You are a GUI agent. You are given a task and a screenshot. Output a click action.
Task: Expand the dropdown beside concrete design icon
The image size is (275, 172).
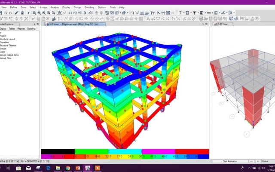click(x=191, y=13)
